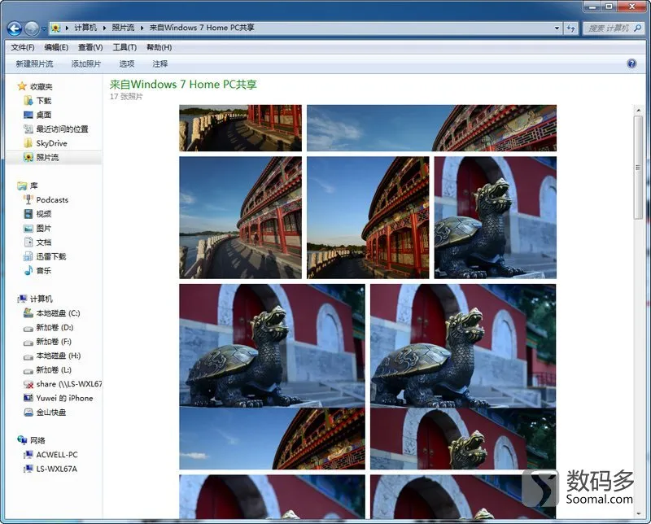Viewport: 651px width, 524px height.
Task: Open the 编辑(E) menu
Action: [x=56, y=47]
